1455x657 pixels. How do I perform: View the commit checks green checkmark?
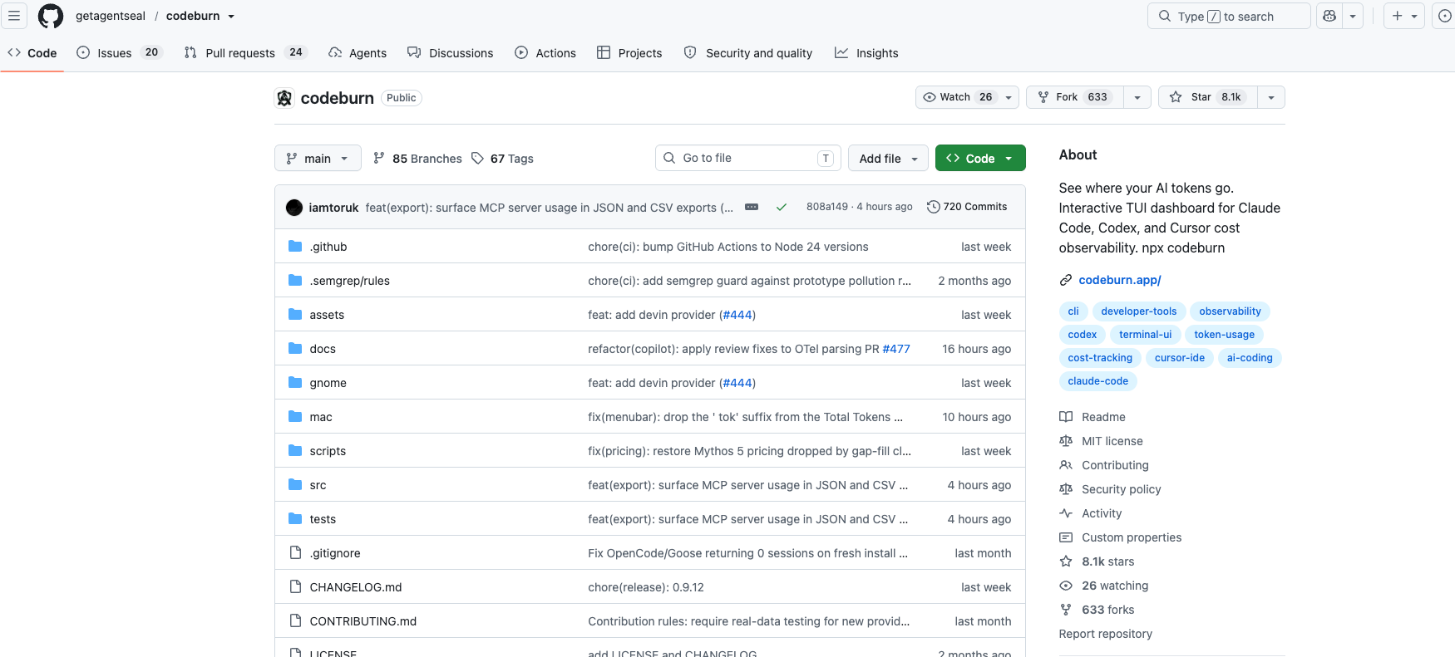point(782,208)
